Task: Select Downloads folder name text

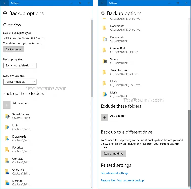Action: coord(19,136)
